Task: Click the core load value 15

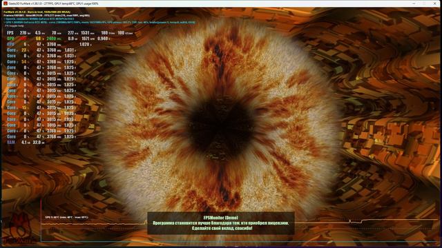Action: (x=24, y=107)
